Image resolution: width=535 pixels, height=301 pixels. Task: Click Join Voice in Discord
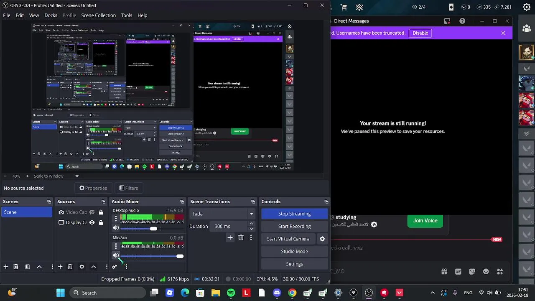click(x=425, y=220)
